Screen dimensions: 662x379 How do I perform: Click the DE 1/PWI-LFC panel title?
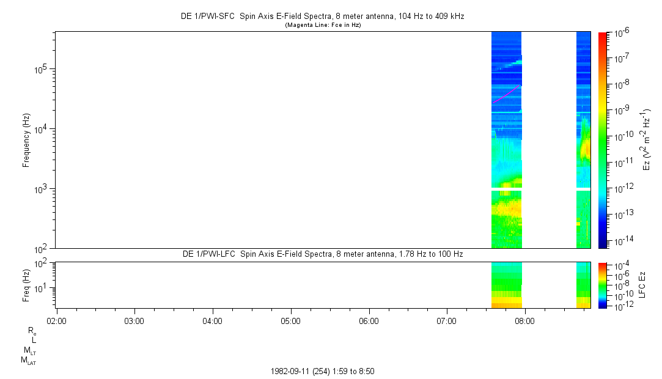pyautogui.click(x=323, y=254)
